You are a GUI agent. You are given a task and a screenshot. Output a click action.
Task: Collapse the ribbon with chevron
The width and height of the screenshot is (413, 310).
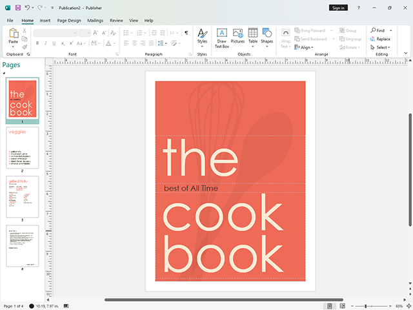pos(406,53)
